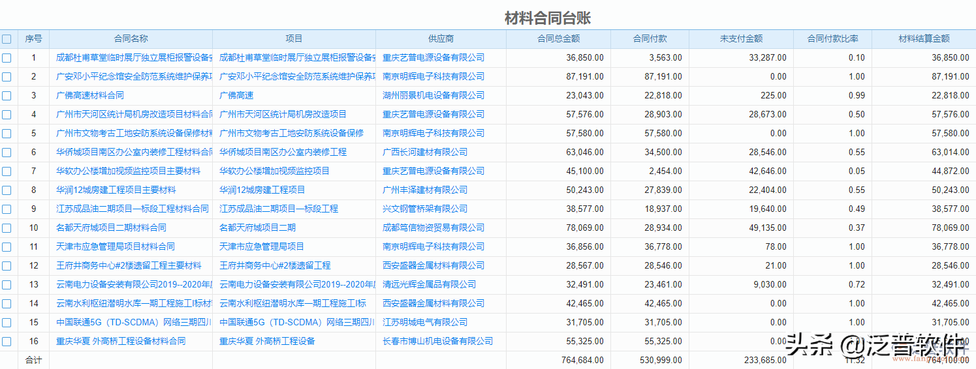Check the checkbox for row 2

pos(7,77)
